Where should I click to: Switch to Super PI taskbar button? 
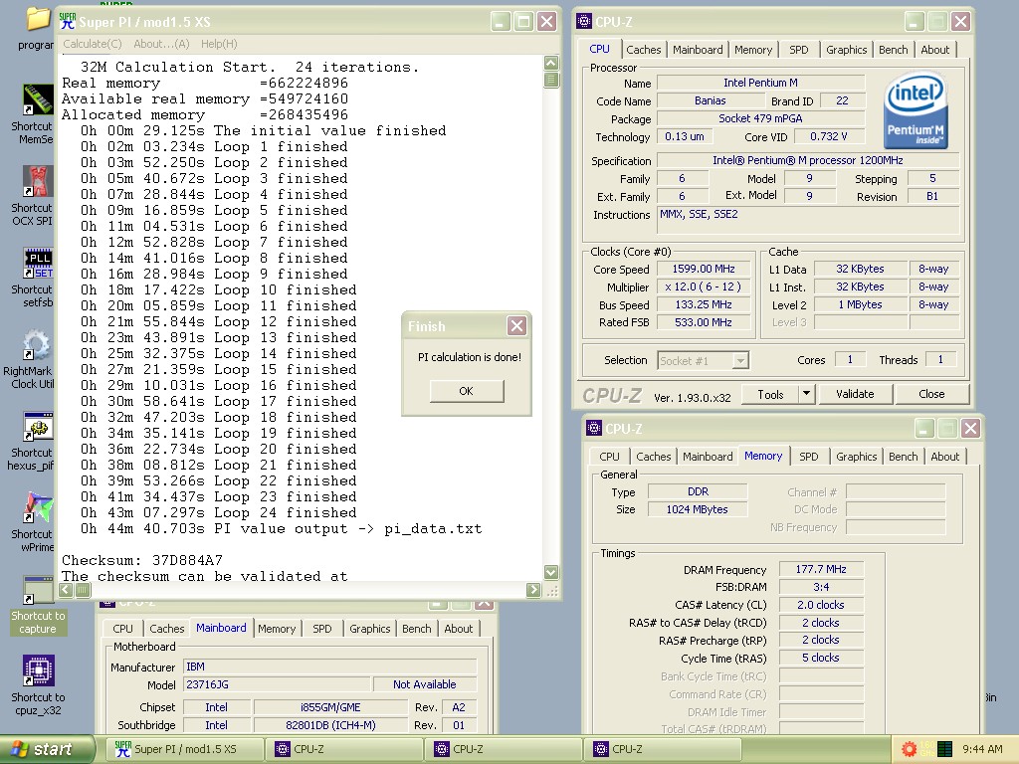[184, 749]
